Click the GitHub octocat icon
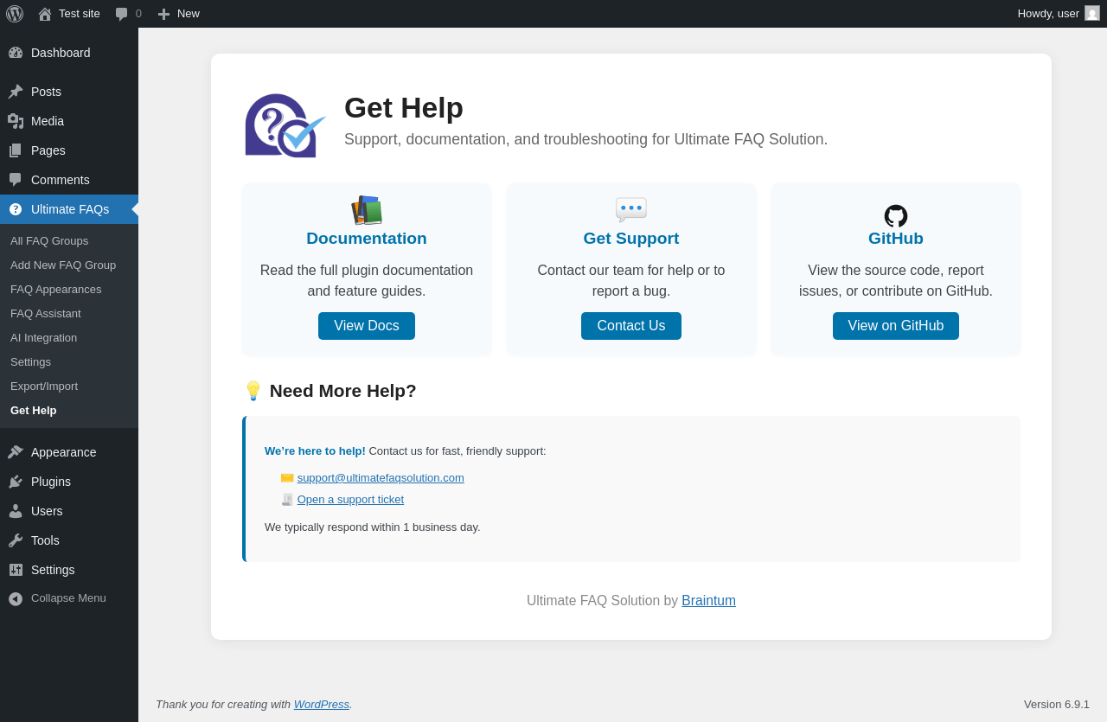This screenshot has width=1107, height=722. tap(896, 216)
